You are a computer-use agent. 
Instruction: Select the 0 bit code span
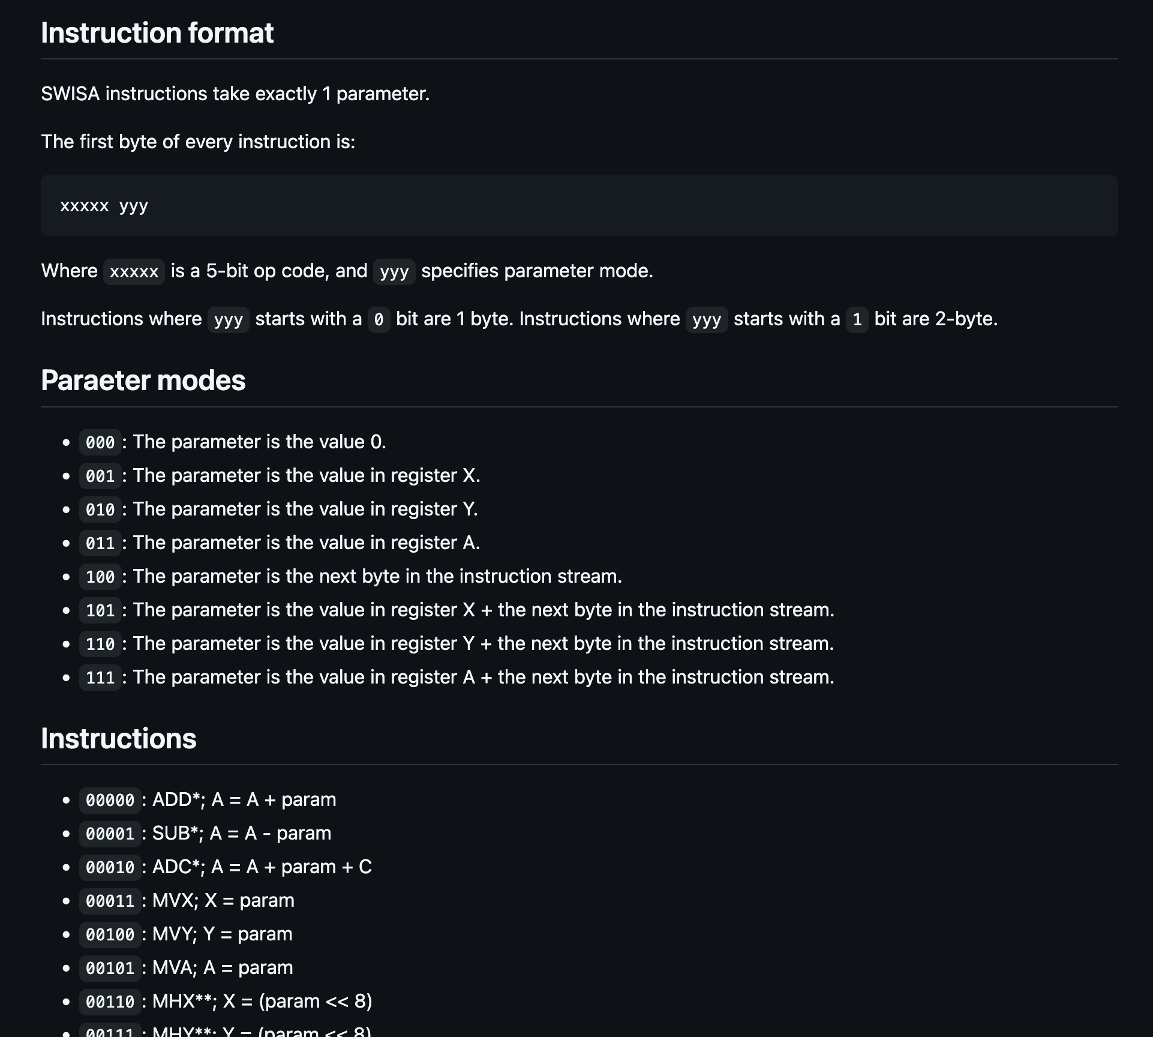[379, 319]
